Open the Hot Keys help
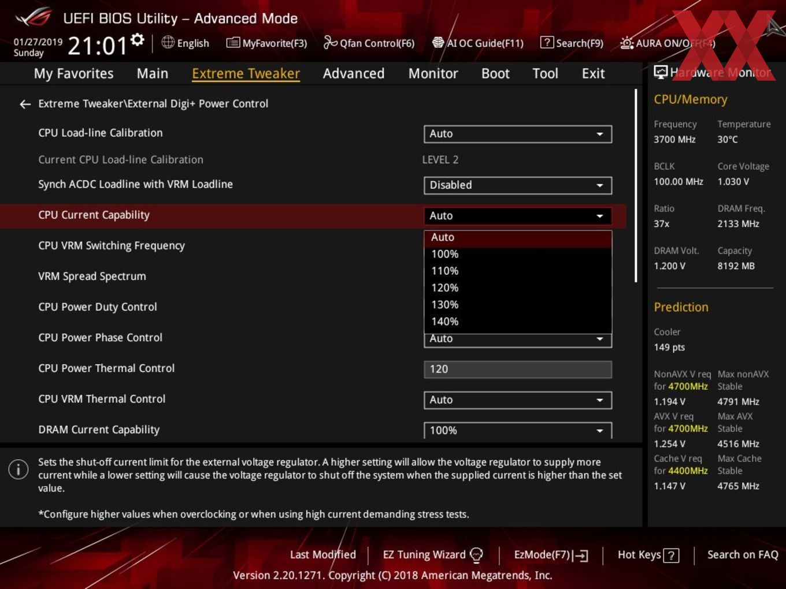This screenshot has width=786, height=589. (648, 555)
